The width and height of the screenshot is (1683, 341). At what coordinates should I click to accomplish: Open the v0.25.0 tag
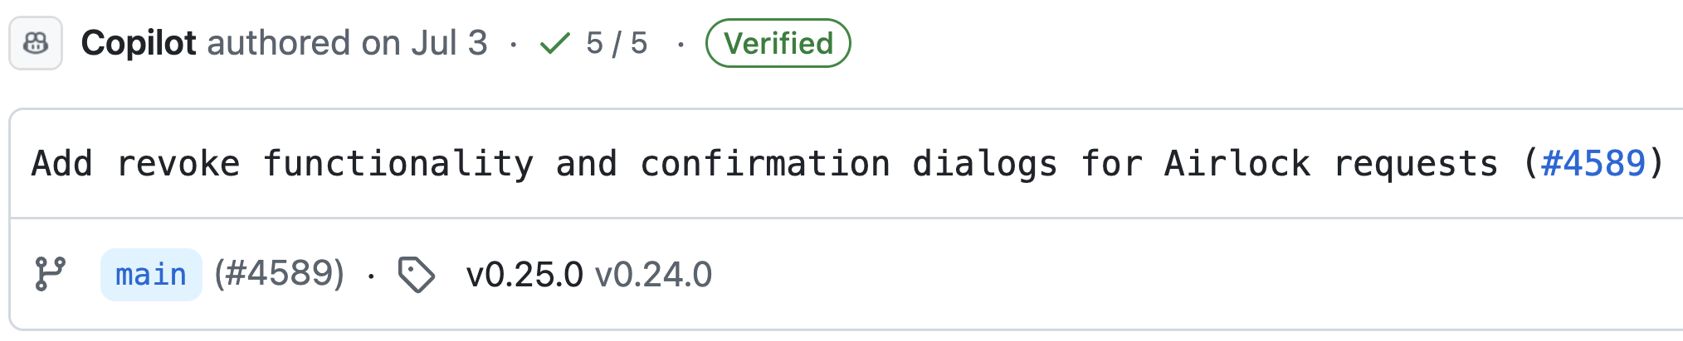pyautogui.click(x=524, y=275)
